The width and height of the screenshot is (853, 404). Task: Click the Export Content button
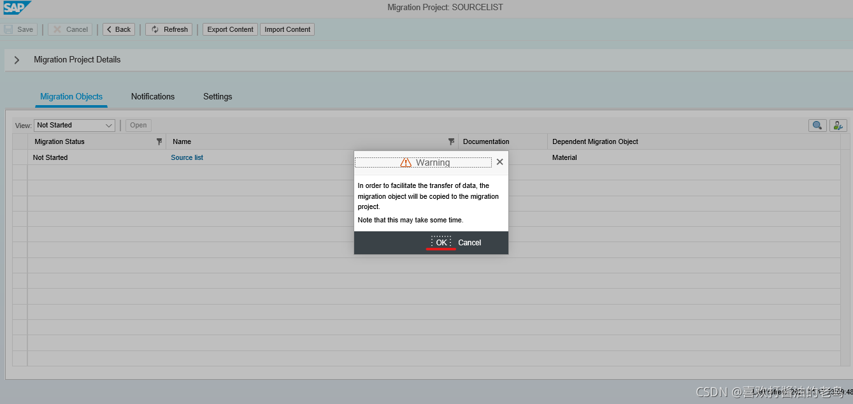coord(229,29)
